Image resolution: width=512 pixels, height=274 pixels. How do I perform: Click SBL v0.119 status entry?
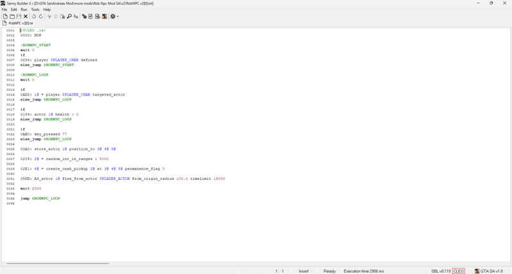pyautogui.click(x=441, y=271)
